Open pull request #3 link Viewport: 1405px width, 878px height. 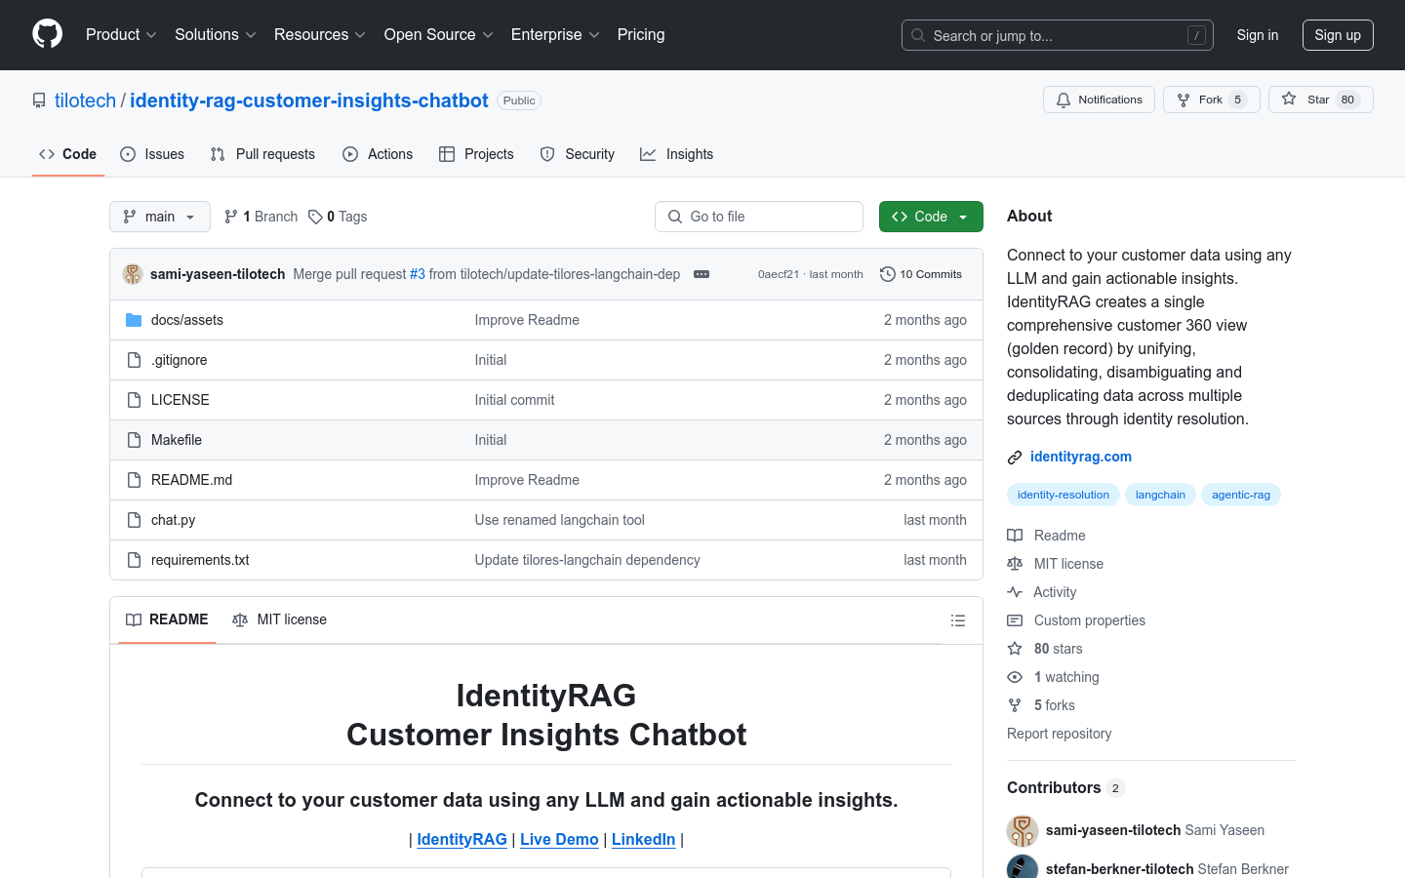(418, 274)
